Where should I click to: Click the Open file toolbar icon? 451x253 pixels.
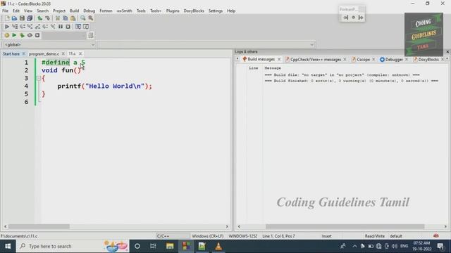14,18
